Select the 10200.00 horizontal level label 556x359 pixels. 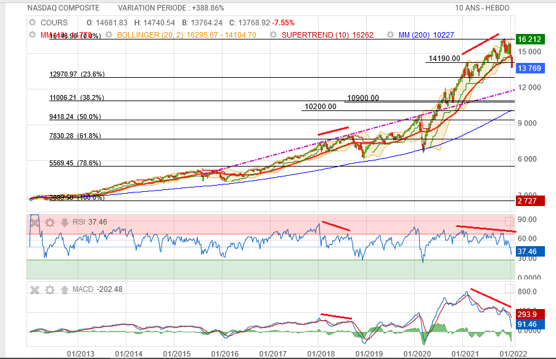tap(320, 107)
